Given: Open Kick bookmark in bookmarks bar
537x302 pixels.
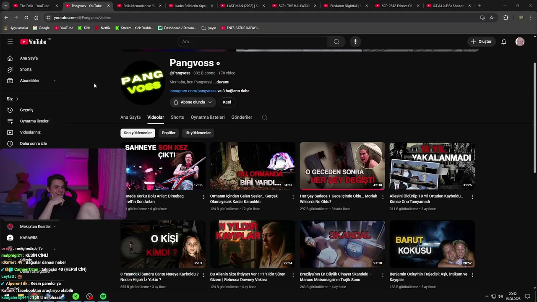Looking at the screenshot, I should click(84, 28).
